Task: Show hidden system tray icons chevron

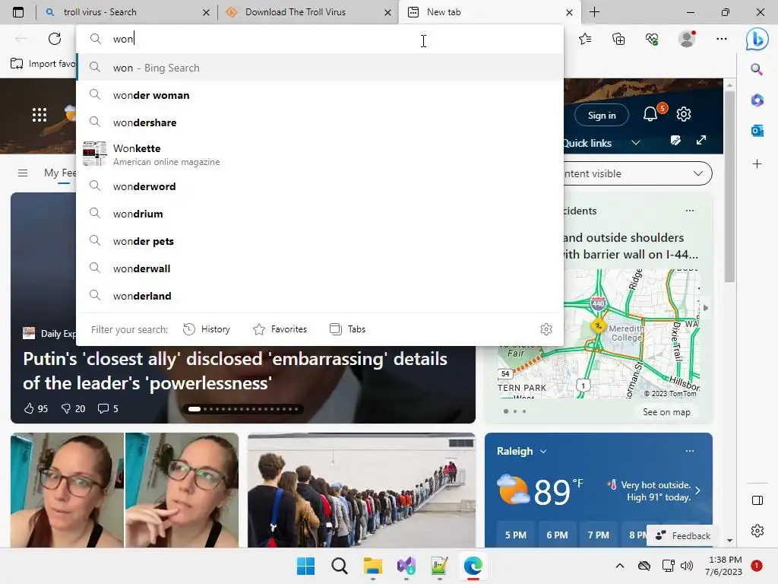Action: point(620,566)
